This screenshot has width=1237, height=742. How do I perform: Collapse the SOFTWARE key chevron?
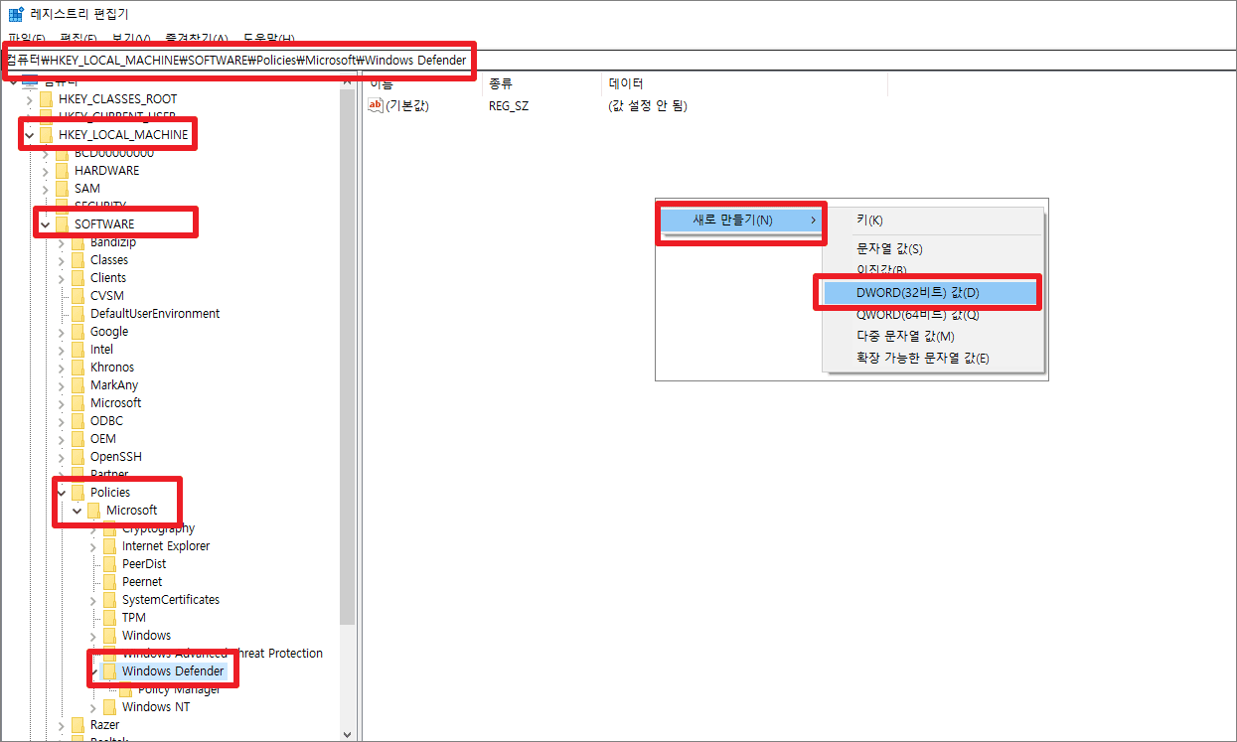(x=45, y=224)
